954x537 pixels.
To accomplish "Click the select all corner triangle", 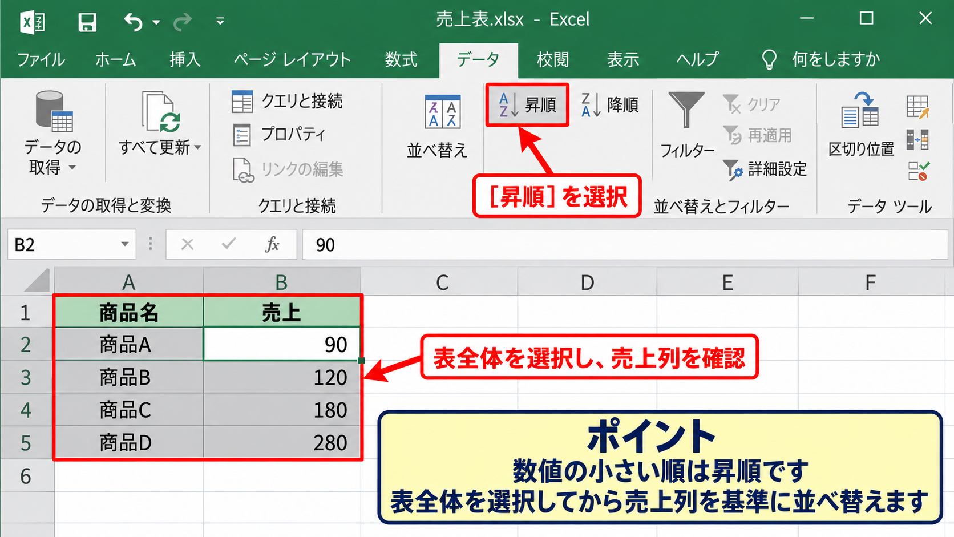I will 38,281.
